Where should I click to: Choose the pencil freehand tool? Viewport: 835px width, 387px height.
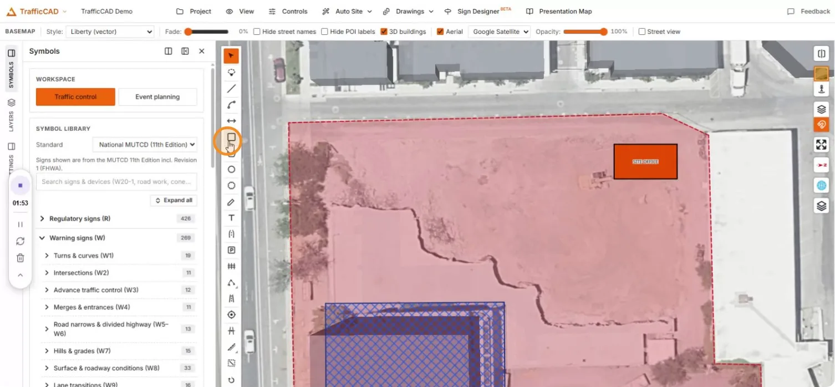pyautogui.click(x=231, y=202)
